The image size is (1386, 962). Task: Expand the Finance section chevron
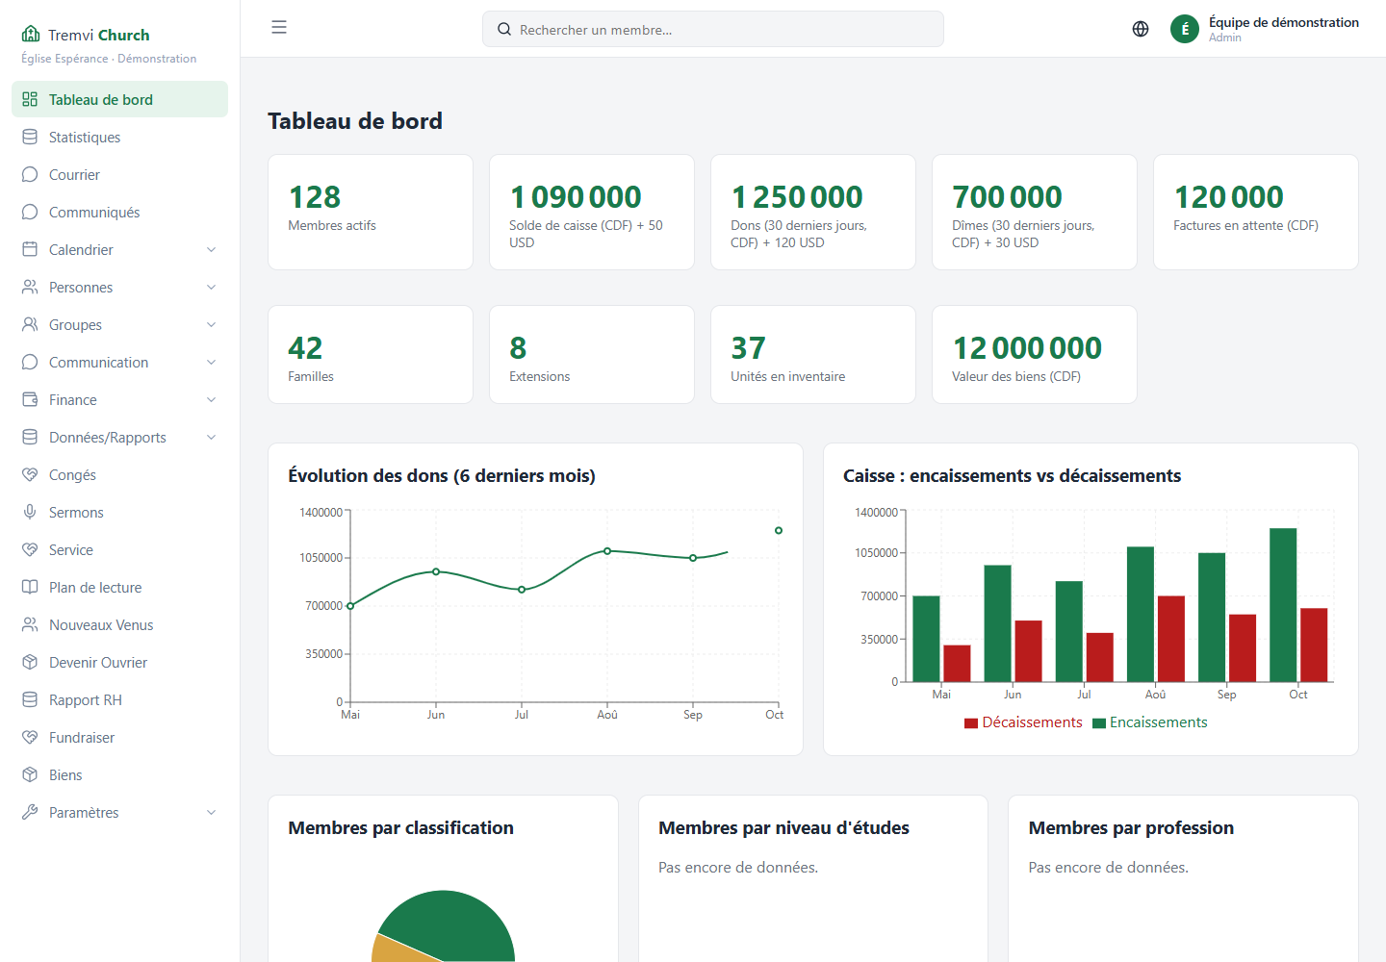(x=211, y=400)
